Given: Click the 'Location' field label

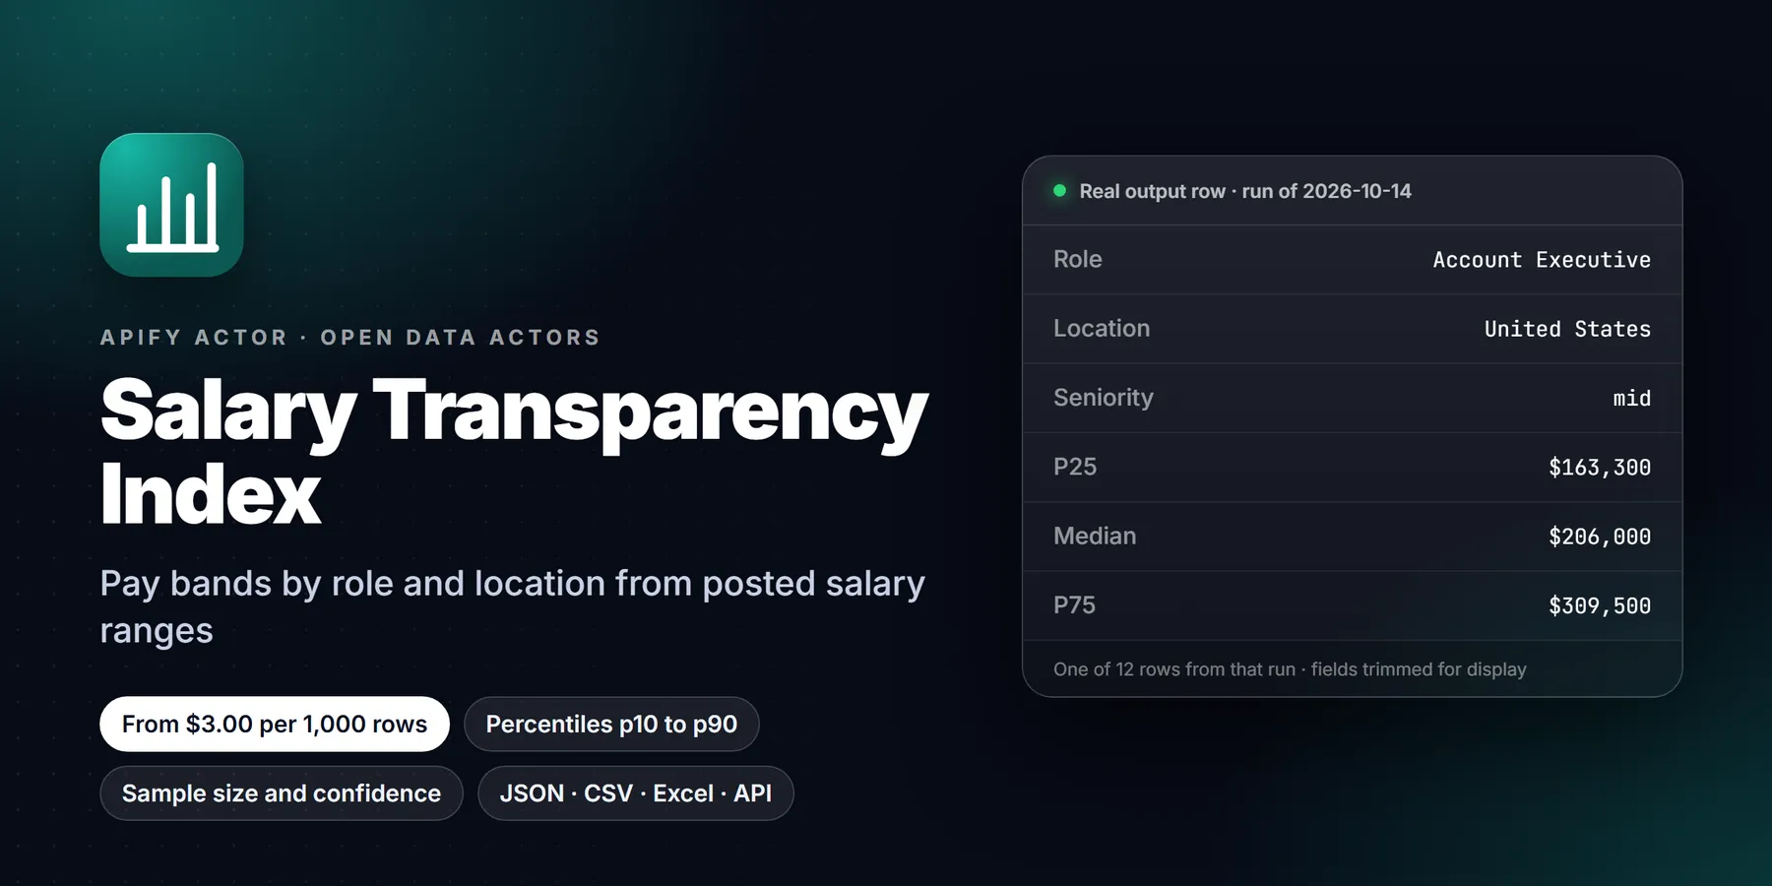Looking at the screenshot, I should [x=1102, y=329].
